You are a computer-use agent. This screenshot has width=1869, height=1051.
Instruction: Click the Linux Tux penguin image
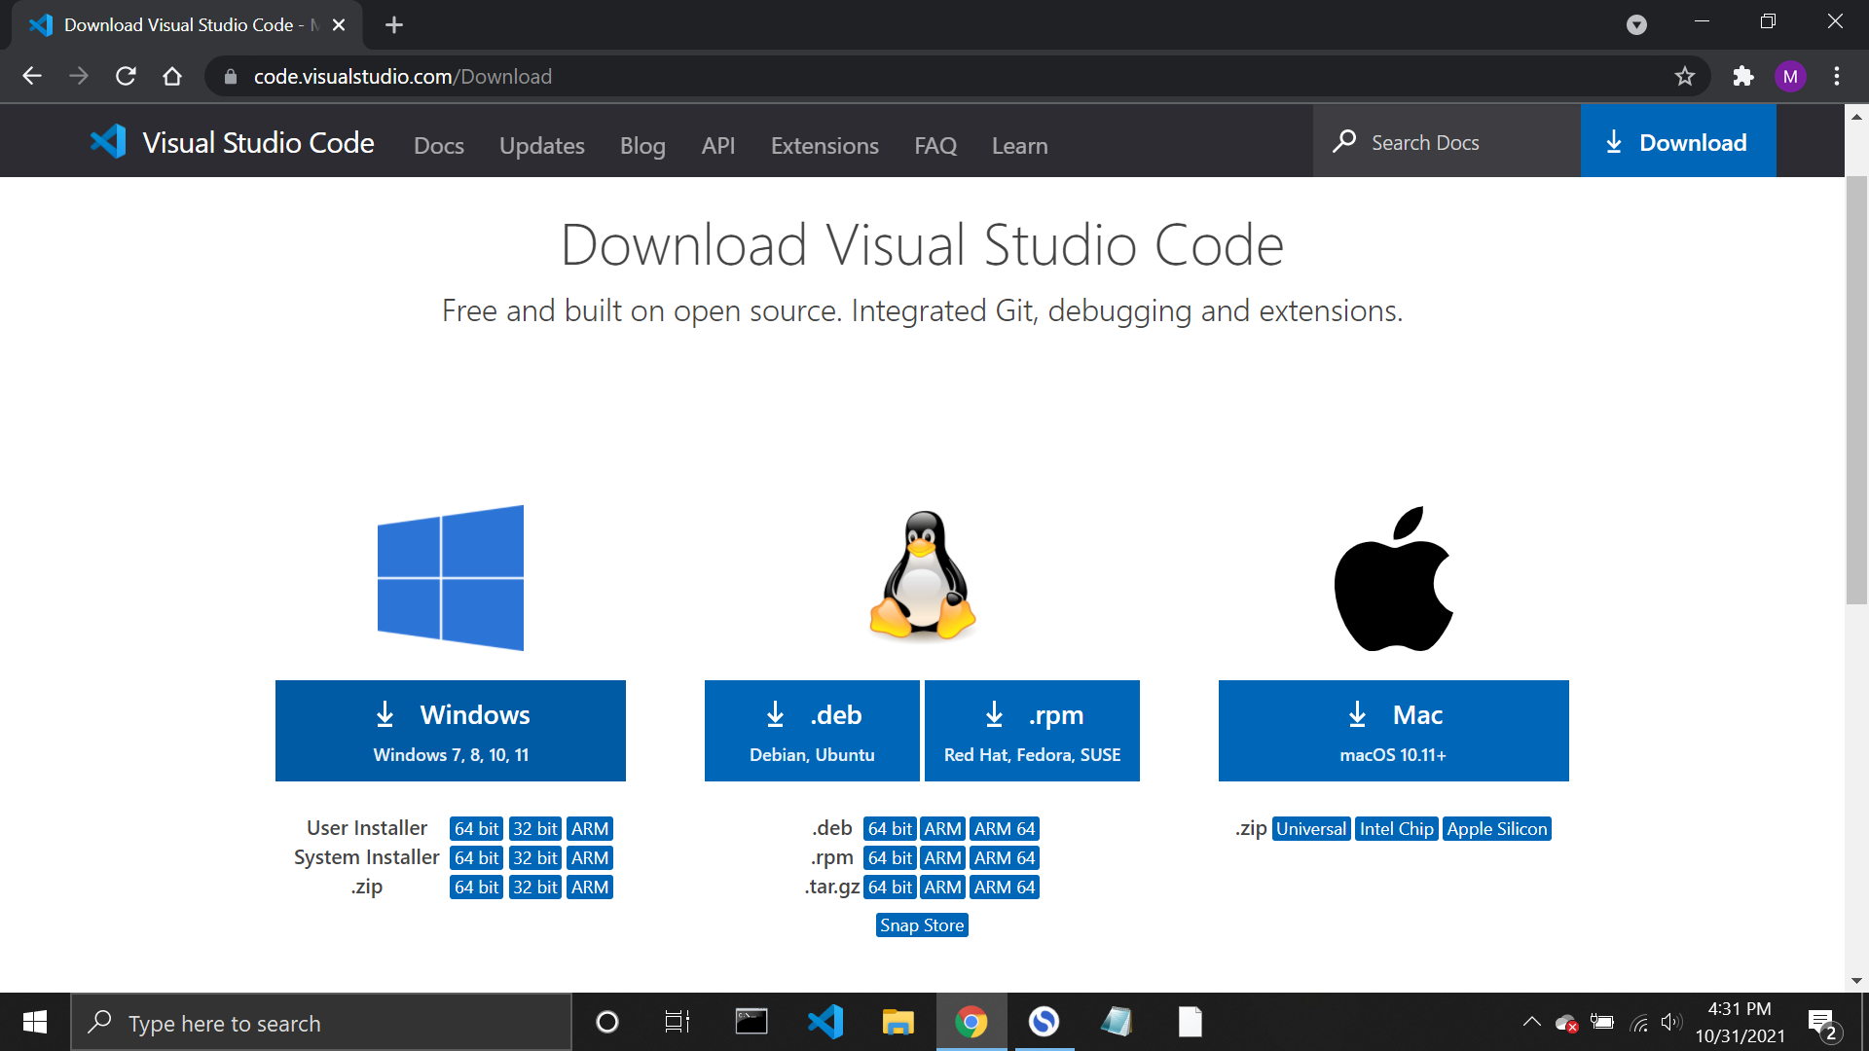point(922,575)
